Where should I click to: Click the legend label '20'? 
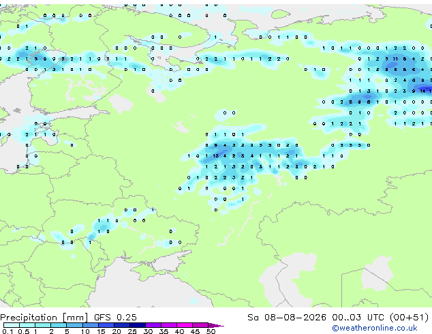117,331
